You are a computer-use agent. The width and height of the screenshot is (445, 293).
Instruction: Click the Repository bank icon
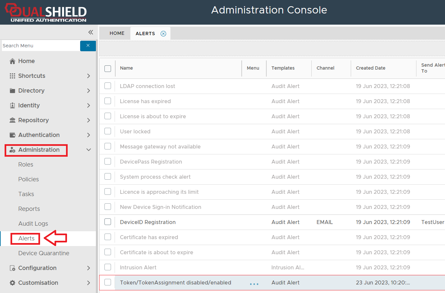click(x=12, y=120)
